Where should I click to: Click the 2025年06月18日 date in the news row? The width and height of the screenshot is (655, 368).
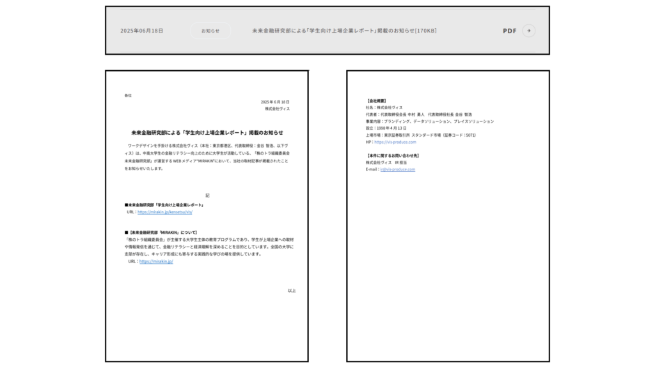click(x=142, y=31)
